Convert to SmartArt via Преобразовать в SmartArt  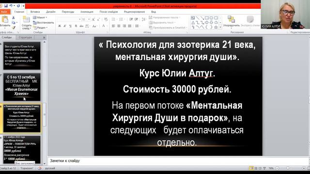click(x=168, y=28)
